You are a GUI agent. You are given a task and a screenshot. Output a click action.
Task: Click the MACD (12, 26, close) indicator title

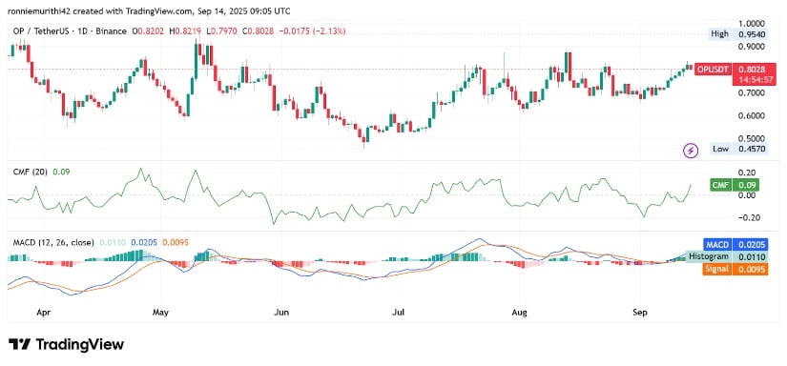pos(53,243)
